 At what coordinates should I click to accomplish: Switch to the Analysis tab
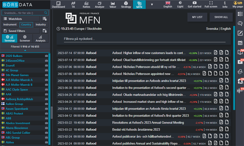41,38
